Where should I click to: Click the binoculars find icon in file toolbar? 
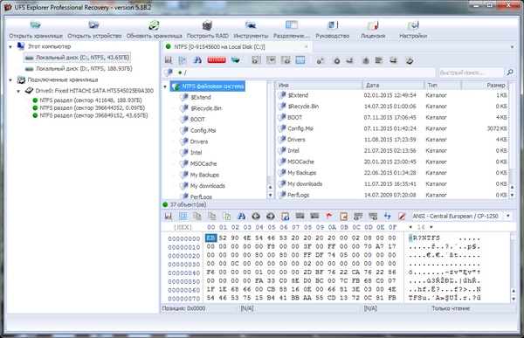(x=197, y=60)
